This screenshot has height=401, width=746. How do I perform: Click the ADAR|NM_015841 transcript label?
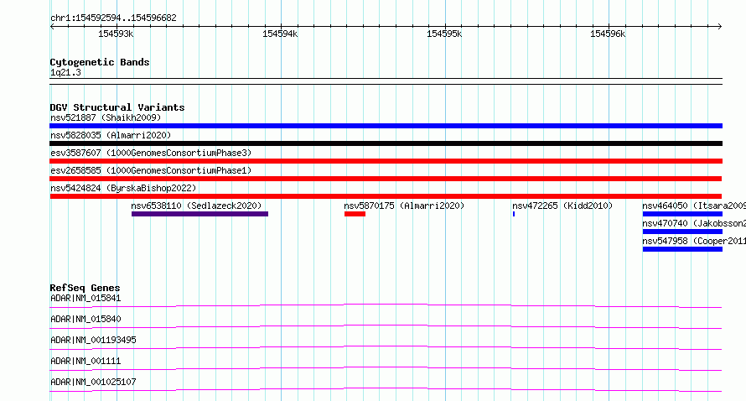tap(85, 298)
